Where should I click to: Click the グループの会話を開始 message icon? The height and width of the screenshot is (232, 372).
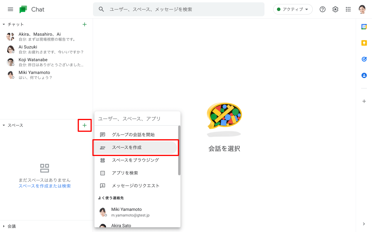pos(103,135)
